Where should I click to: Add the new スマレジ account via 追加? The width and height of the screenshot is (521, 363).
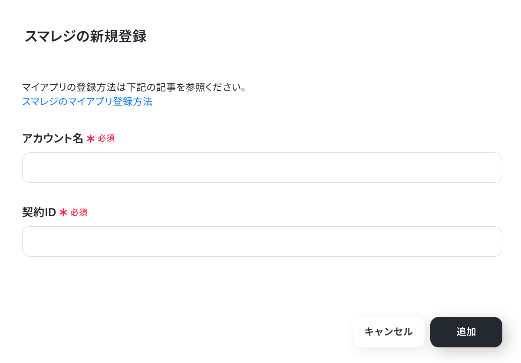pos(466,332)
